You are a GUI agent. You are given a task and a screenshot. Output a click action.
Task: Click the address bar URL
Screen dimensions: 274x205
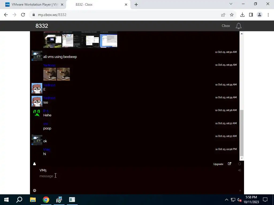(x=52, y=15)
